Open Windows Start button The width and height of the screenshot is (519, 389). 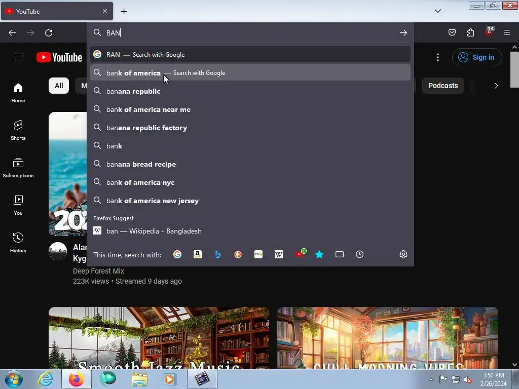[14, 379]
